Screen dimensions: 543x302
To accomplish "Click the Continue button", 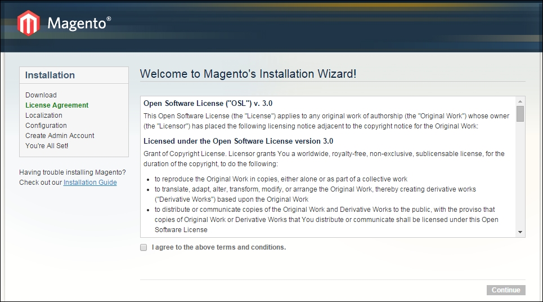I will pos(506,290).
